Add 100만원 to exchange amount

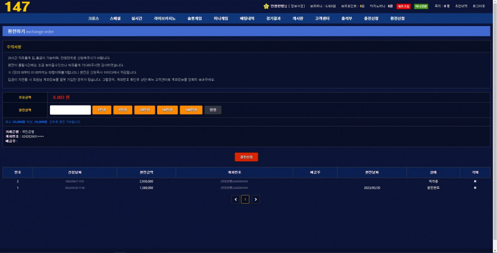[191, 109]
